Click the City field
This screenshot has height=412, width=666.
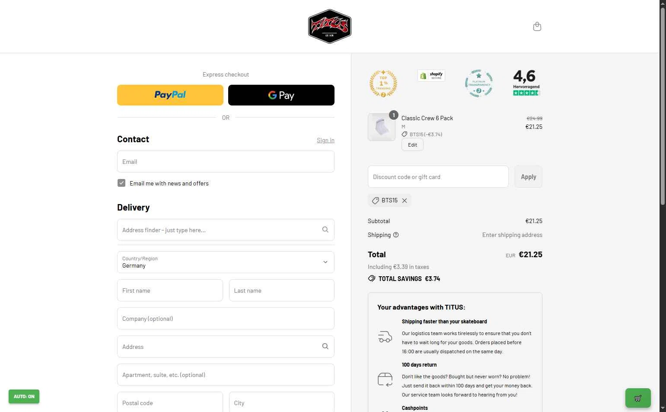(282, 402)
